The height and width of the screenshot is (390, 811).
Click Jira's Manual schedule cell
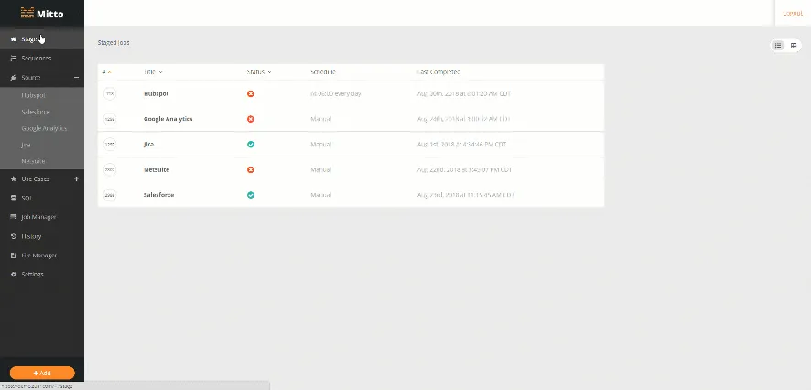pyautogui.click(x=320, y=145)
